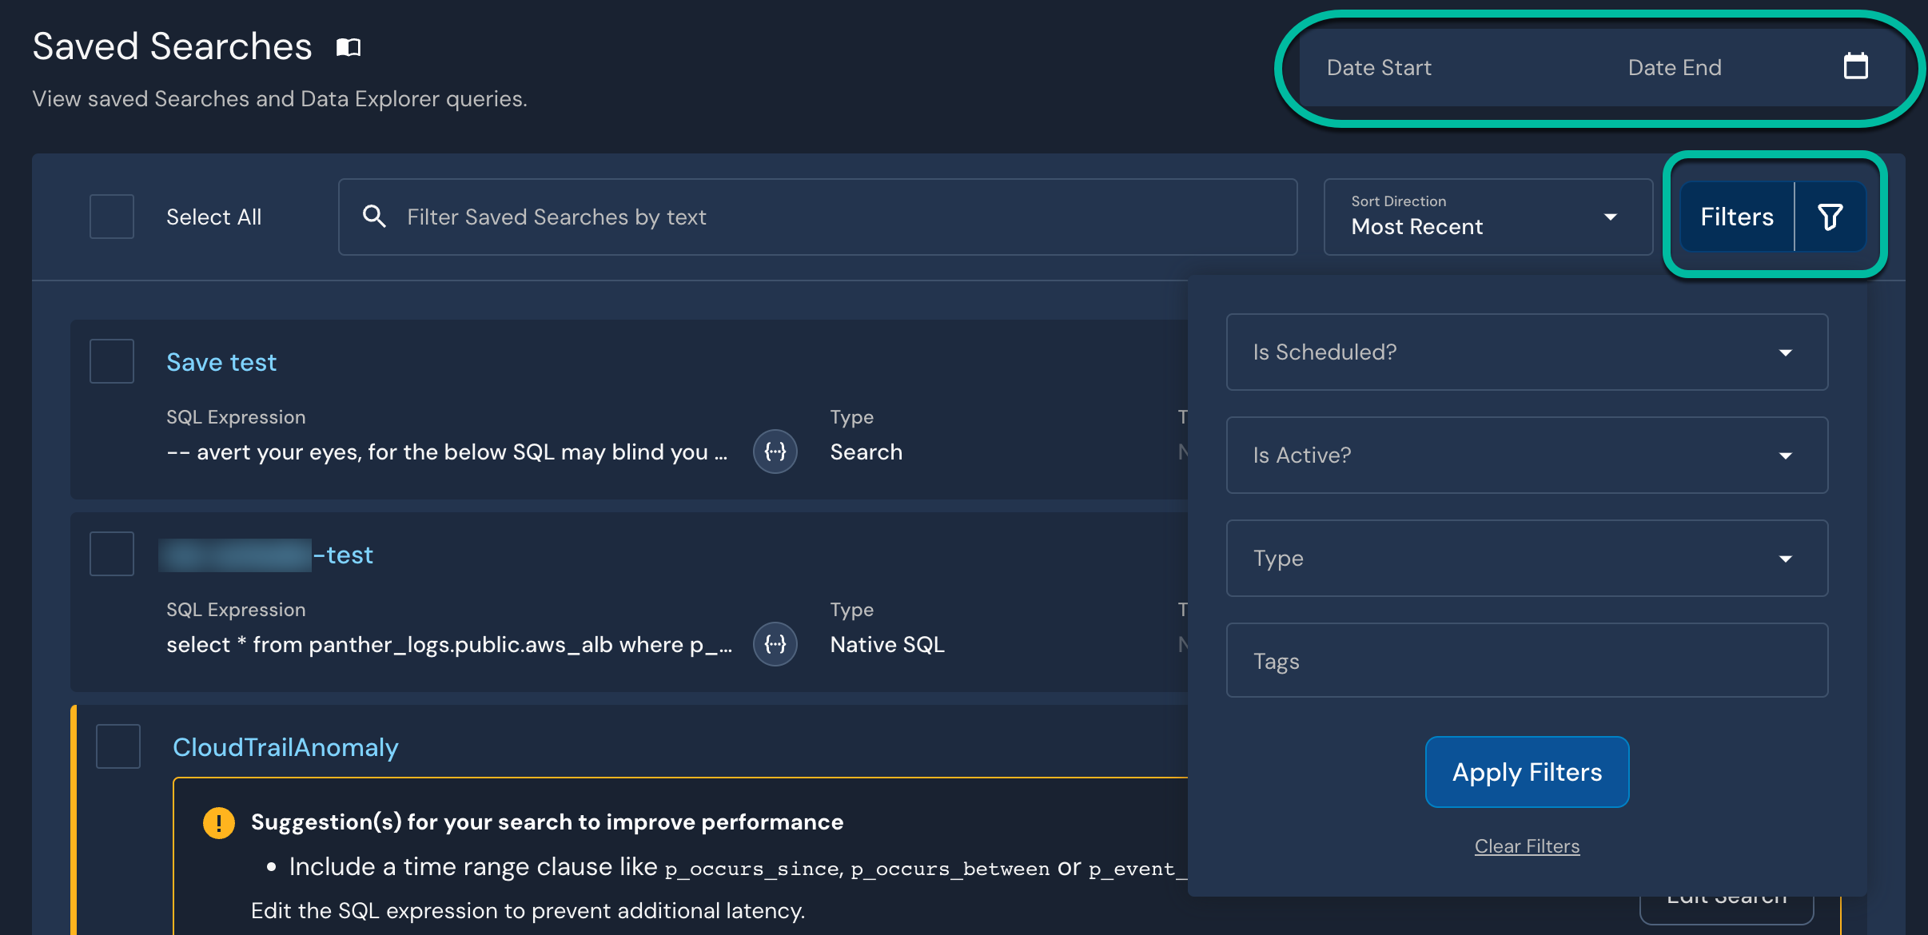Viewport: 1928px width, 935px height.
Task: Click the Clear Filters link
Action: [1526, 846]
